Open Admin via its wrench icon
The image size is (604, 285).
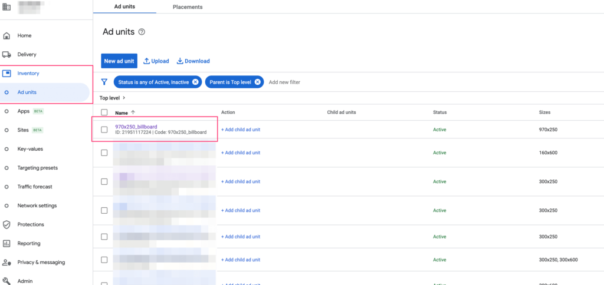(x=6, y=281)
